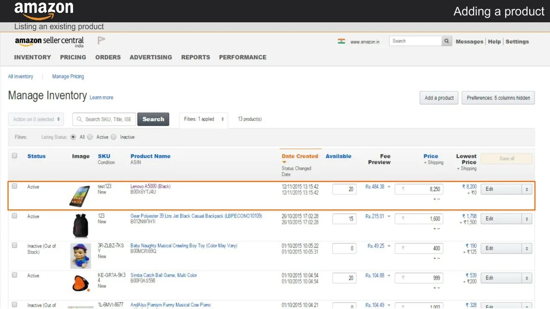The height and width of the screenshot is (309, 550).
Task: Click the Search SKU, Title field
Action: tap(104, 119)
